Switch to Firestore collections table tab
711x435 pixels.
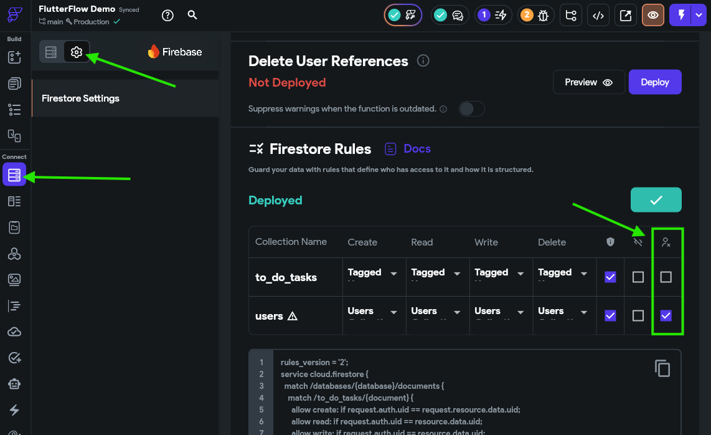click(51, 52)
